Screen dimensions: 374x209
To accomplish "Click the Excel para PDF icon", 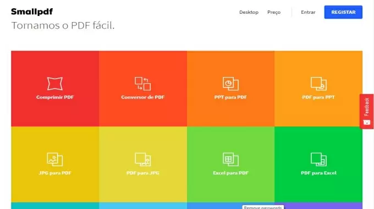I will point(230,159).
